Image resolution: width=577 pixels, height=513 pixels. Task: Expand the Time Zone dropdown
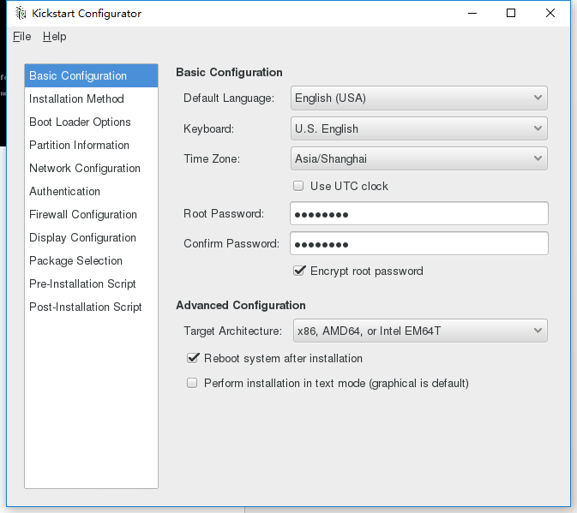pos(418,158)
